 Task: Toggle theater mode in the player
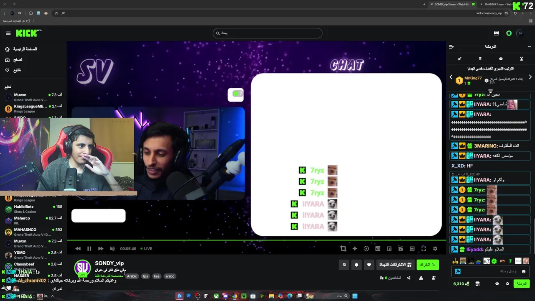pos(412,248)
